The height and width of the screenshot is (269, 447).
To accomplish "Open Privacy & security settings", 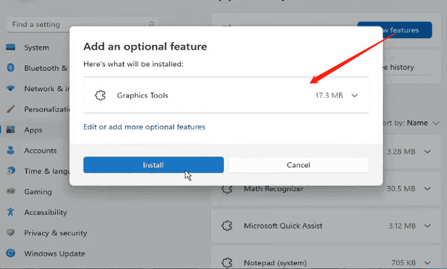I will pos(55,233).
